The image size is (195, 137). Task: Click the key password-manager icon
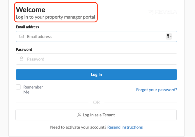point(168,36)
